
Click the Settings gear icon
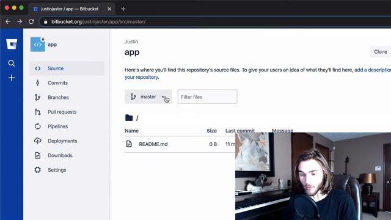pos(38,170)
